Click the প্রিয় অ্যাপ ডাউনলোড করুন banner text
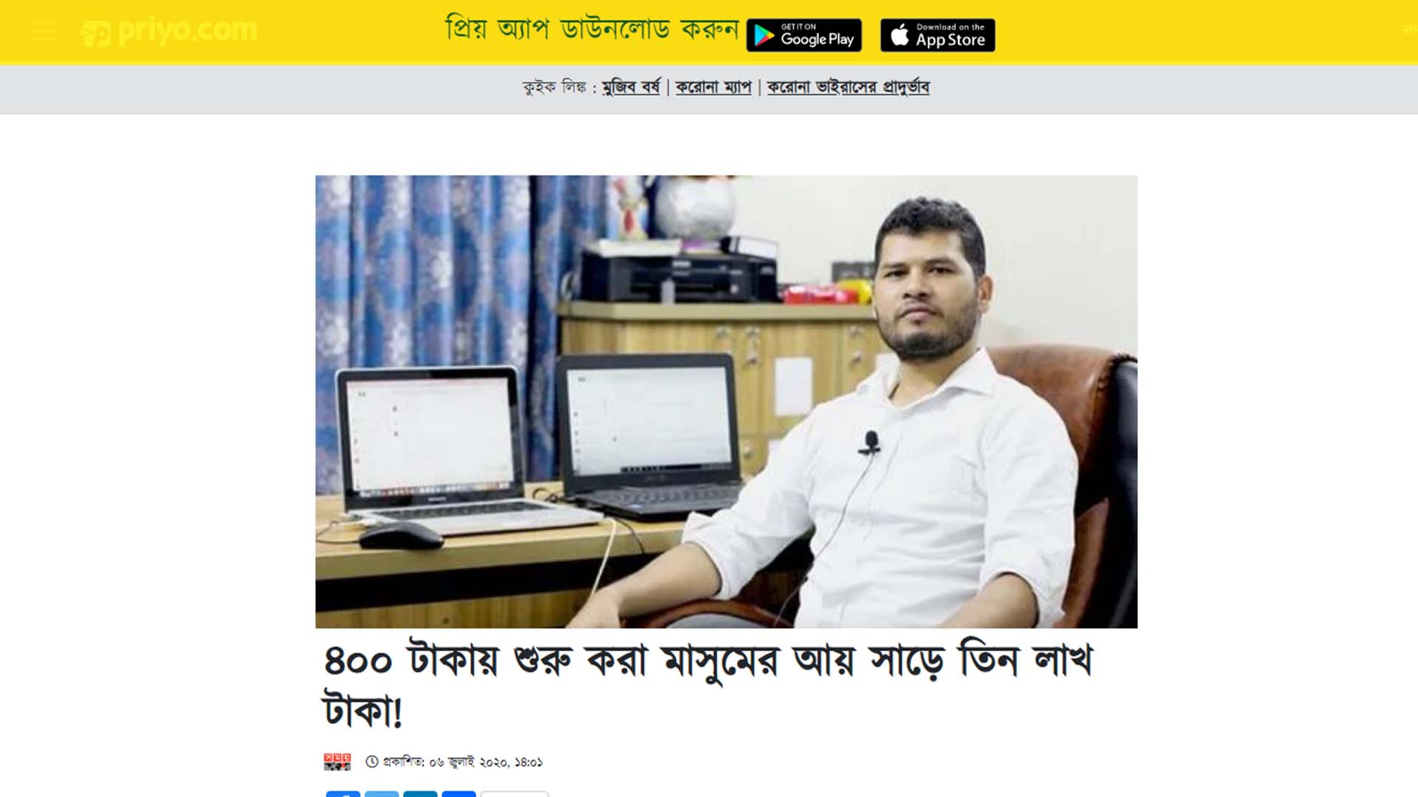The width and height of the screenshot is (1418, 797). (x=592, y=30)
